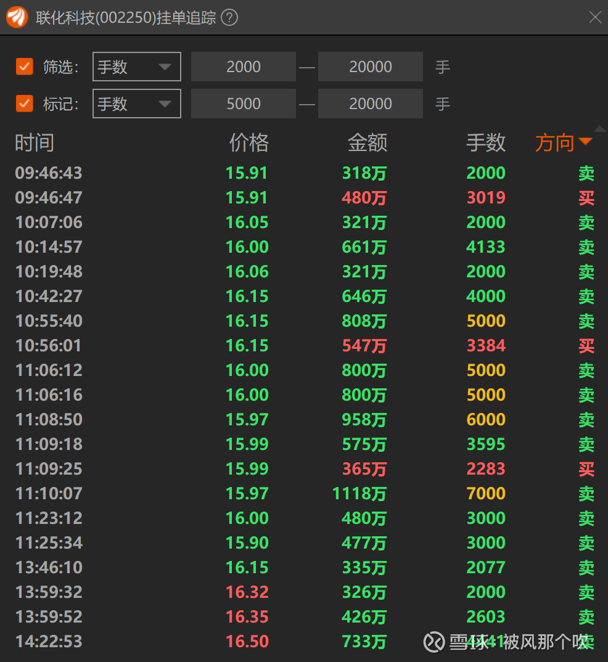The height and width of the screenshot is (662, 608).
Task: Click the scroll up arrow above list
Action: (599, 129)
